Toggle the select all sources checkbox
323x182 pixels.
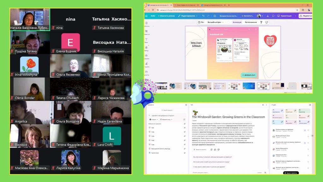(x=185, y=124)
